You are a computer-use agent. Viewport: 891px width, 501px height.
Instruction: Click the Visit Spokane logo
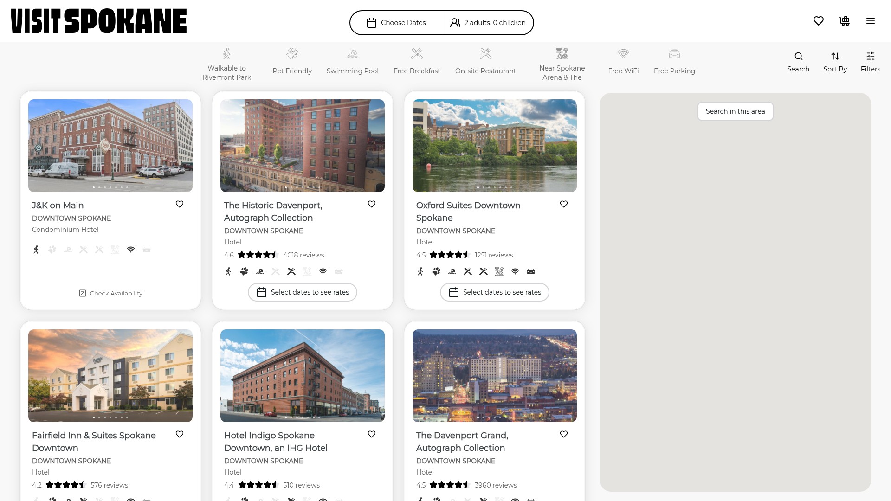click(x=99, y=21)
